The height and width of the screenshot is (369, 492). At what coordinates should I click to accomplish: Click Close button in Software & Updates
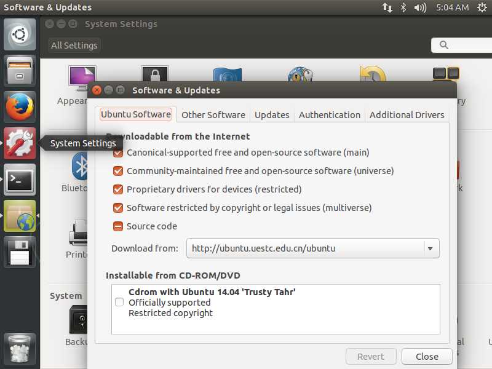click(427, 357)
